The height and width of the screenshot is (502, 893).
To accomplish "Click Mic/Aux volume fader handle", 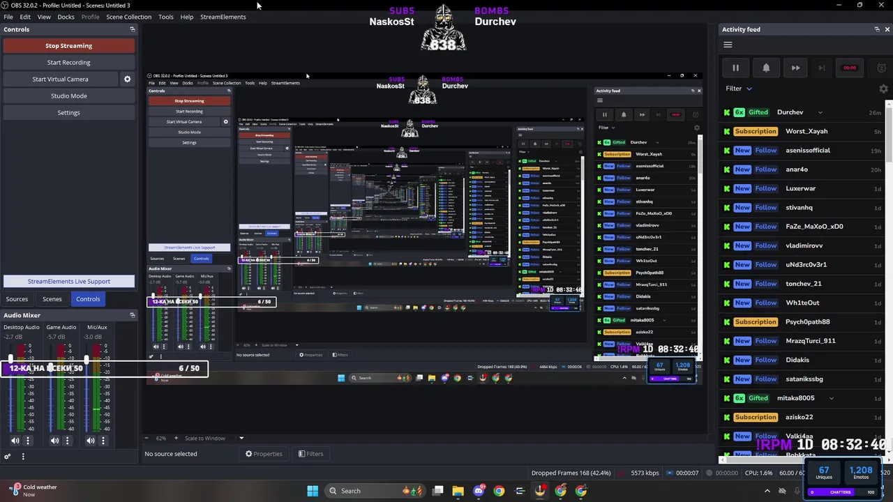I will [x=87, y=360].
